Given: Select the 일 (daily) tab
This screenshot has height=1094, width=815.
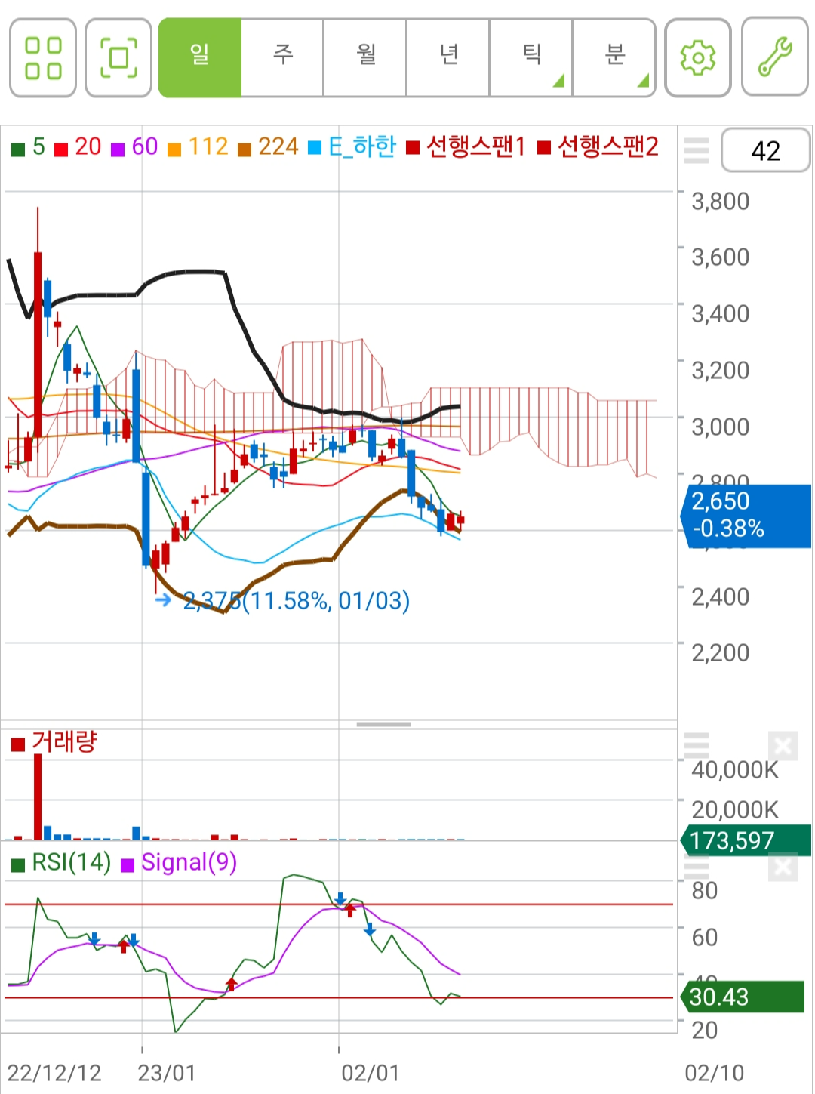Looking at the screenshot, I should (200, 58).
